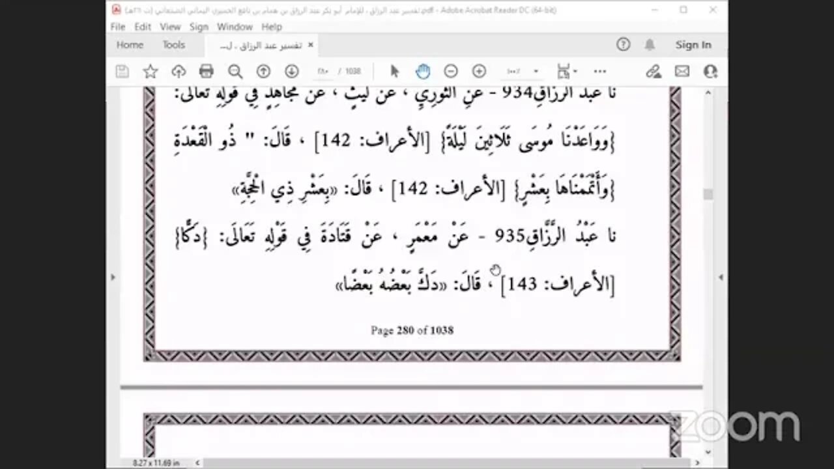Select the open PDF document tab
The image size is (834, 469).
[261, 45]
